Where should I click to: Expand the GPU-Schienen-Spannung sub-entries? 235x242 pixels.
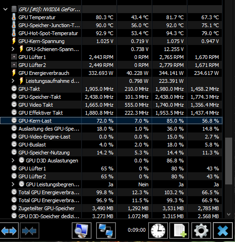pyautogui.click(x=13, y=49)
